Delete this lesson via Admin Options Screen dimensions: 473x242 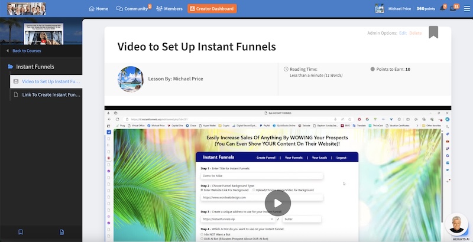[x=416, y=33]
